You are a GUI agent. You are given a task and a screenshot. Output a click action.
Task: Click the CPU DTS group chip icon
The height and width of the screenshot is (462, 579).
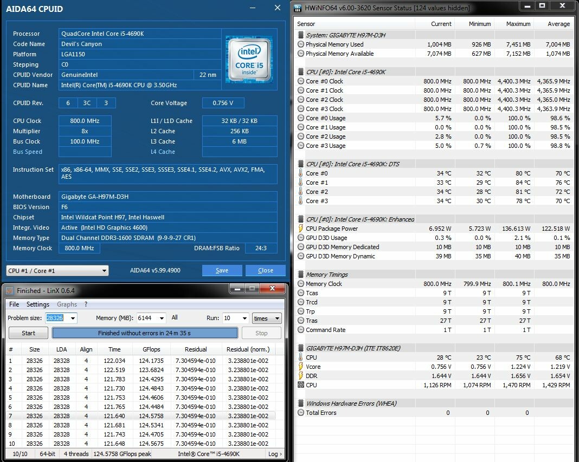[300, 164]
